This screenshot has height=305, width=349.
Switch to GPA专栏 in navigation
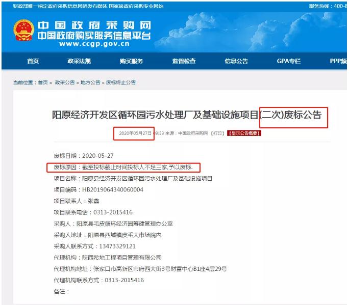point(289,61)
